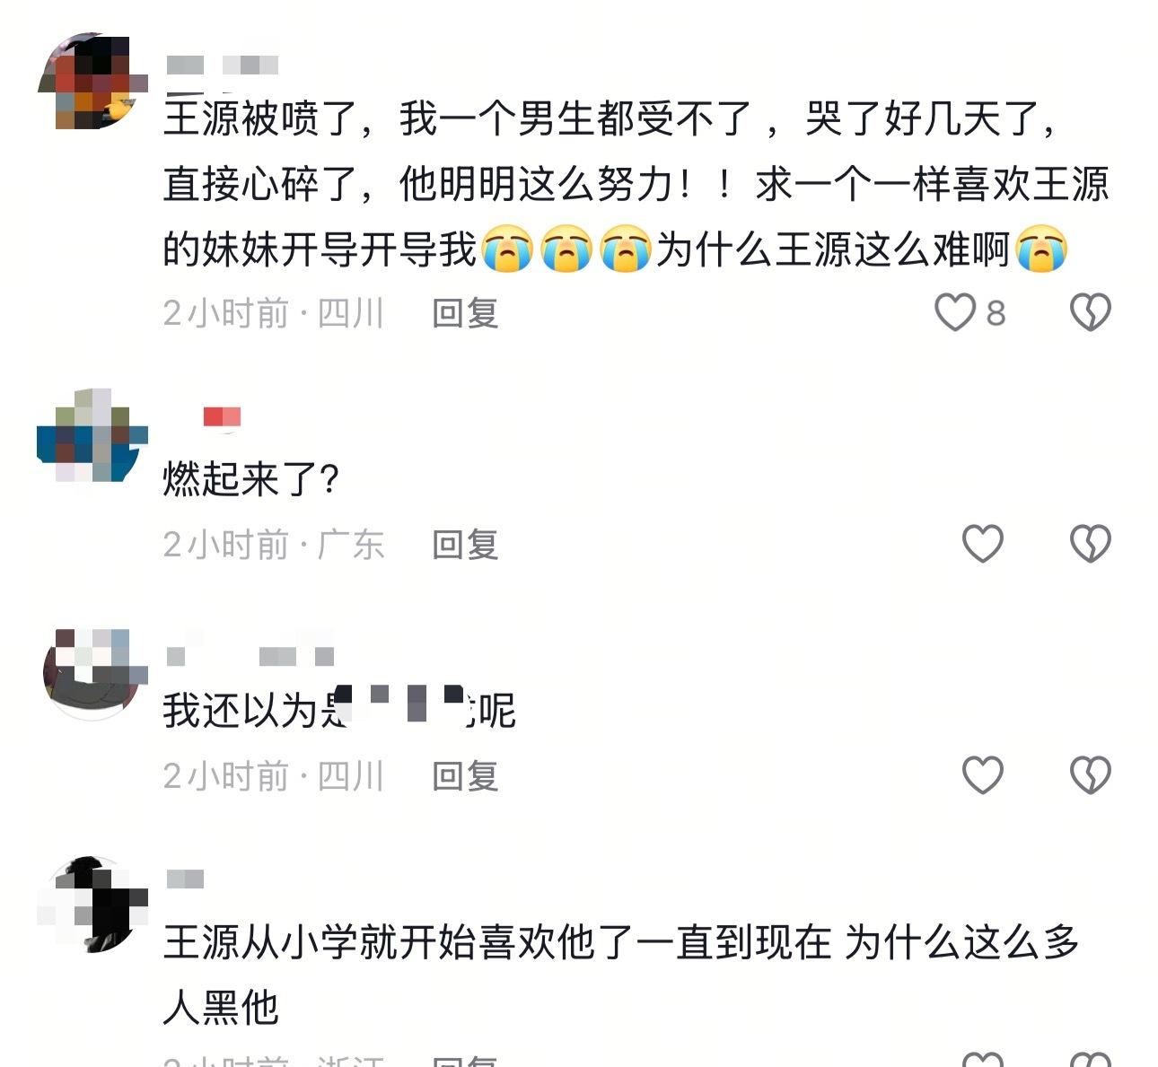Screen dimensions: 1158x1067
Task: Open username above 我还以为 comment
Action: tap(250, 657)
